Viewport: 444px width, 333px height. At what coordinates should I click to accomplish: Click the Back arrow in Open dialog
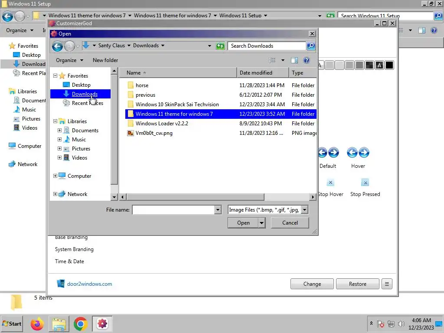pyautogui.click(x=57, y=46)
